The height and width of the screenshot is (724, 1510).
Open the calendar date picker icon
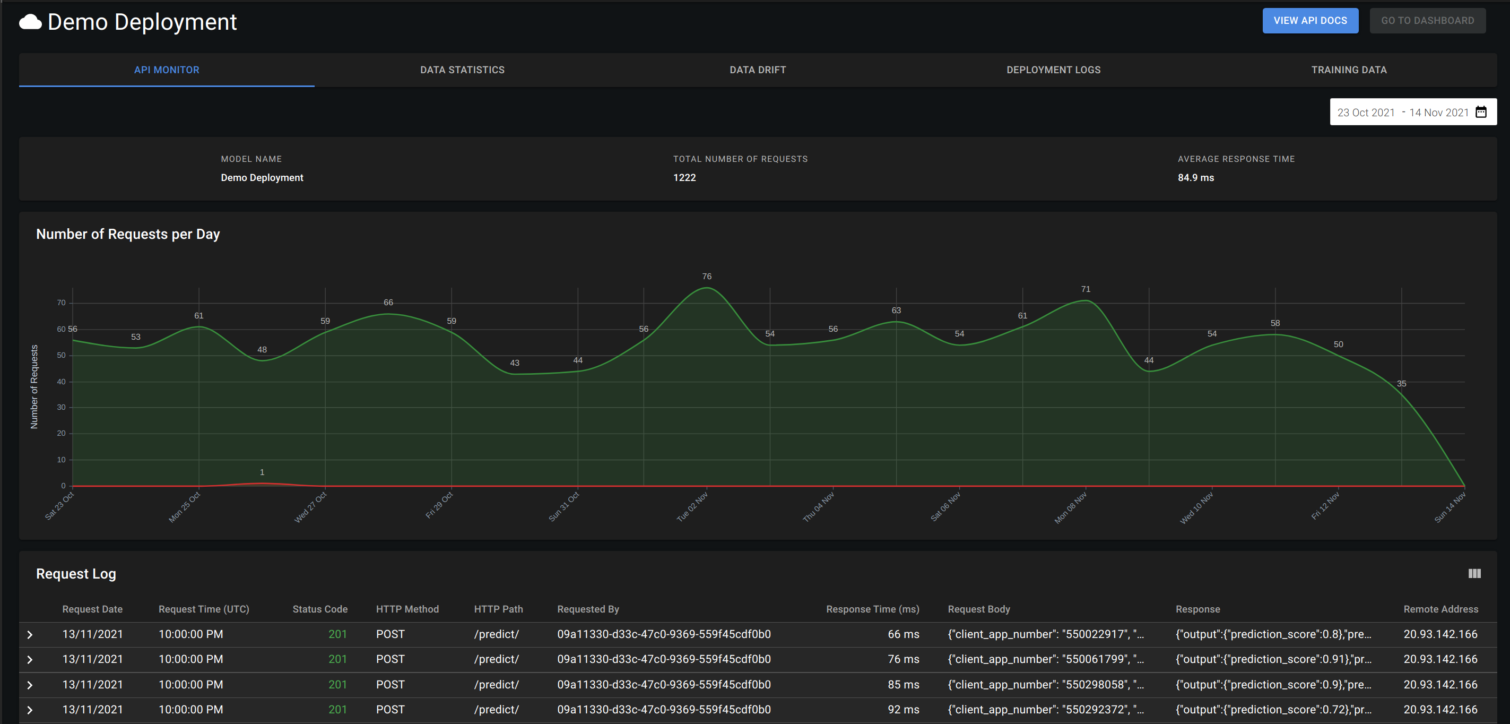pos(1481,112)
